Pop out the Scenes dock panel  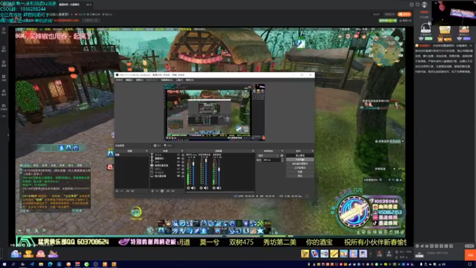point(146,151)
